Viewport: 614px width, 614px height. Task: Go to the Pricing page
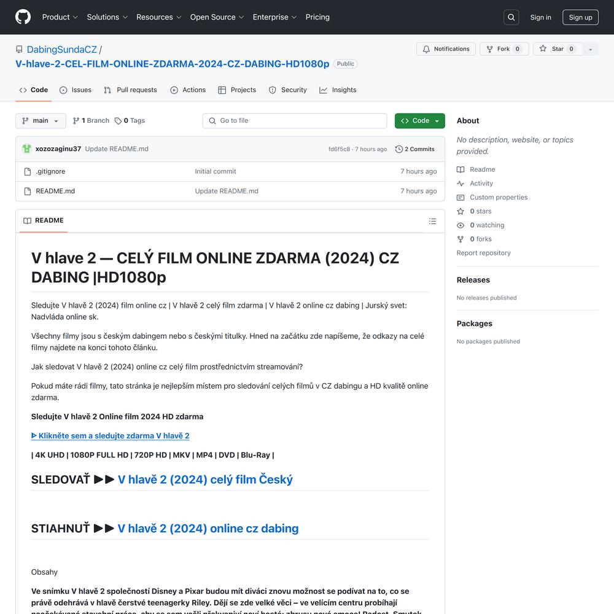pos(317,17)
